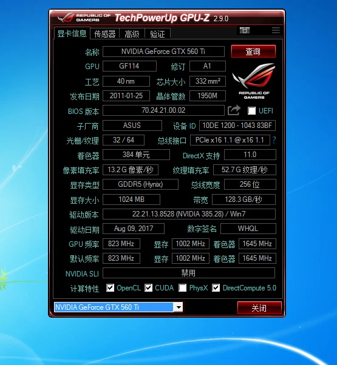Toggle the DirectCompute 5.0 checkbox
This screenshot has height=365, width=337.
click(216, 288)
